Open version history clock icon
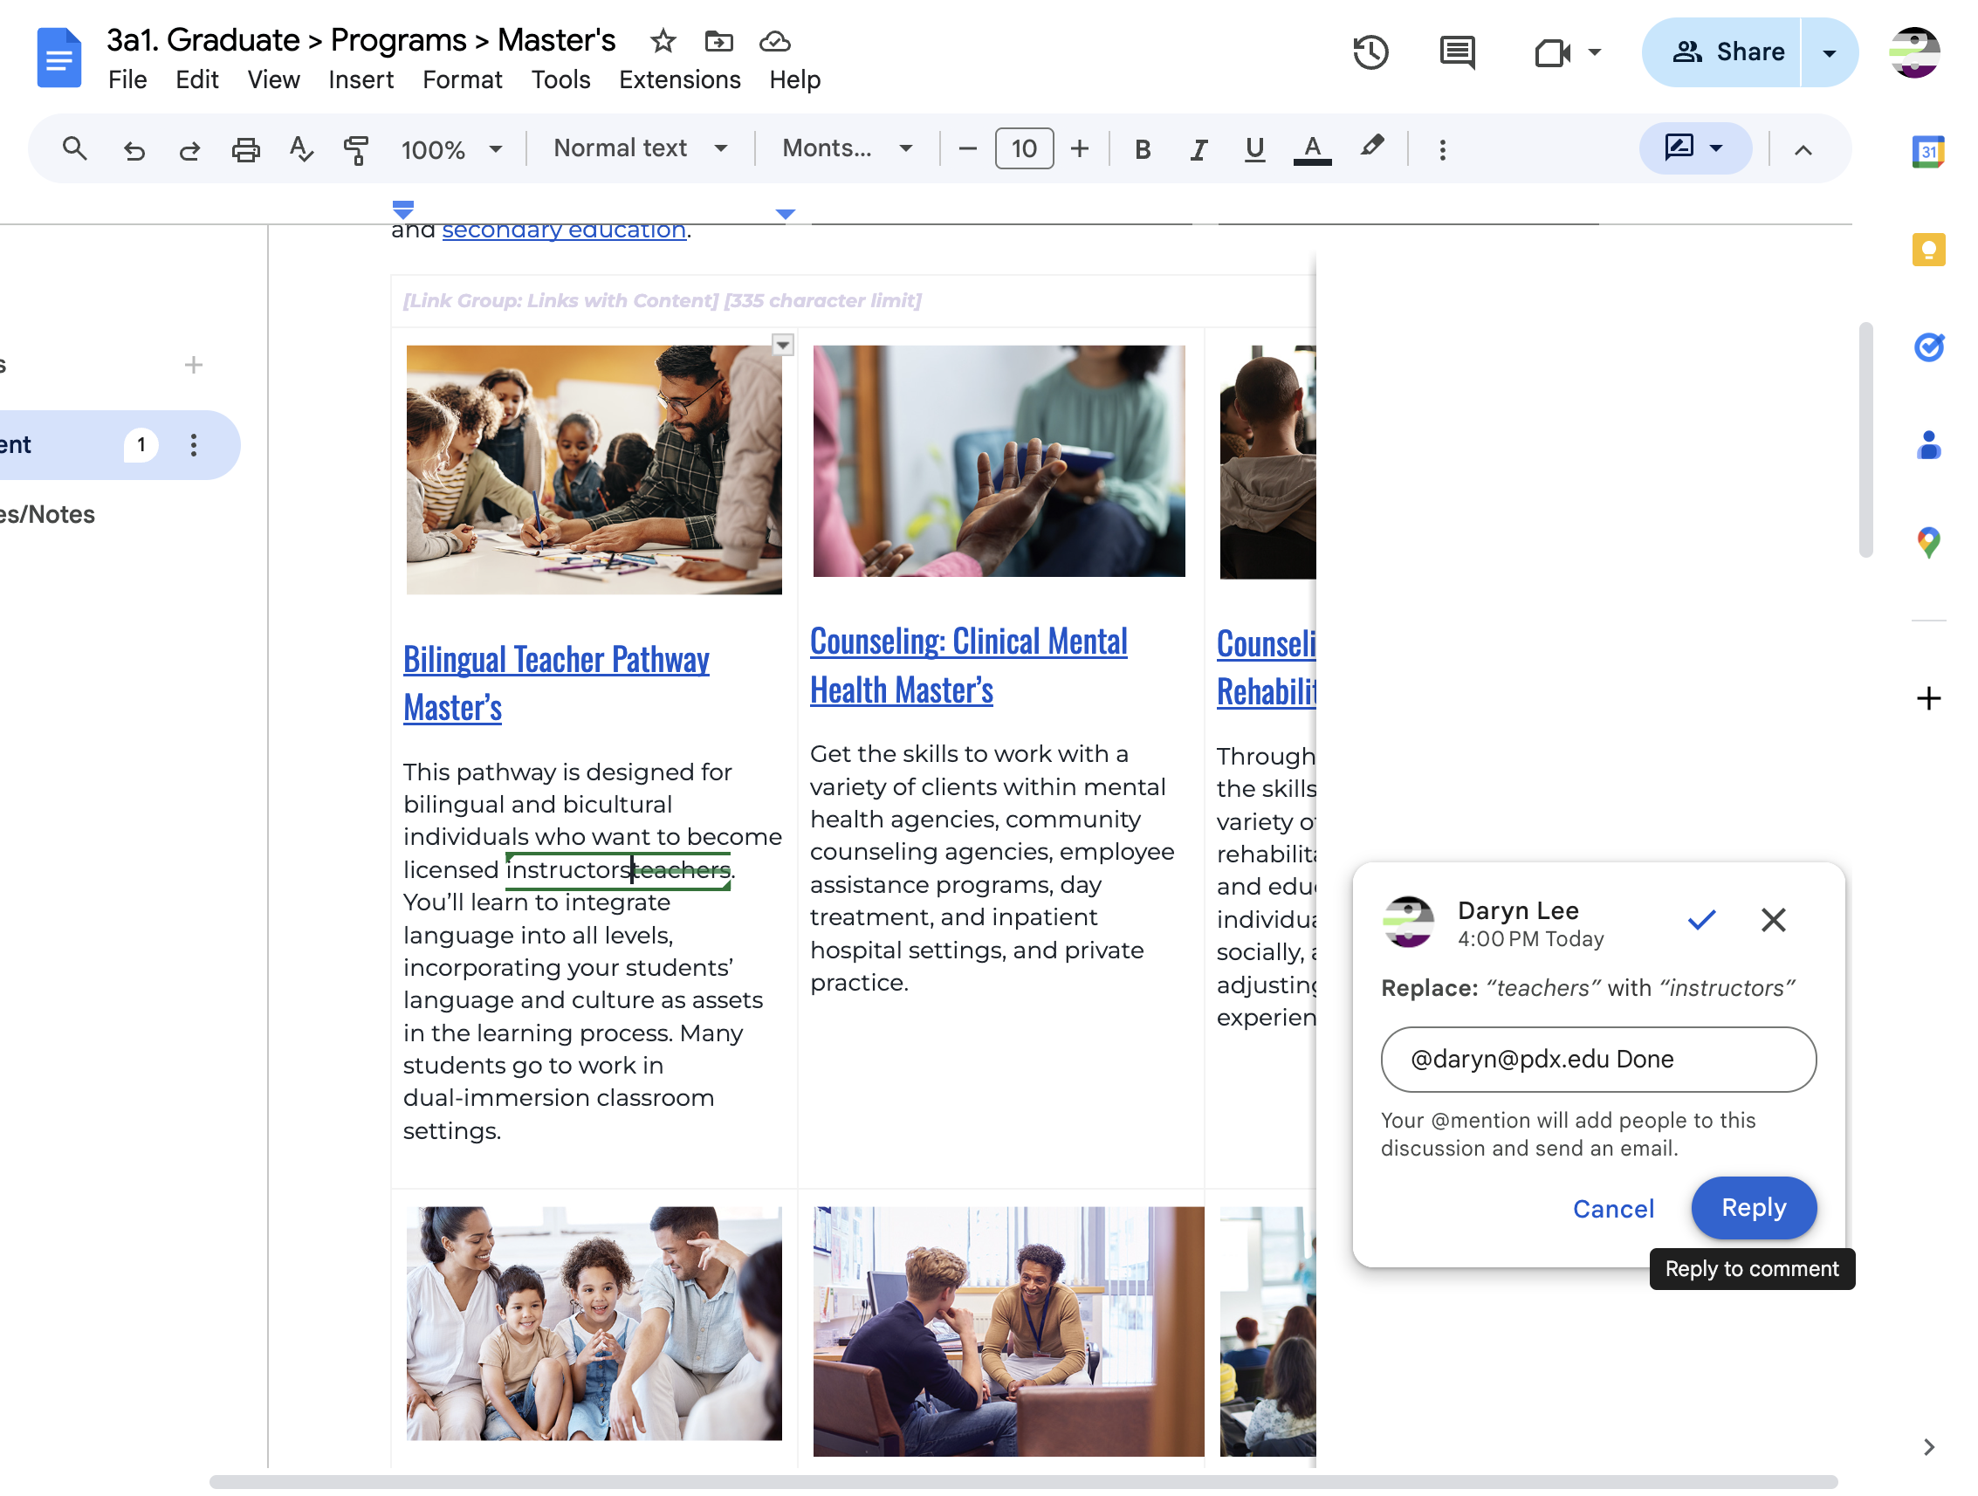1978x1496 pixels. pyautogui.click(x=1369, y=51)
